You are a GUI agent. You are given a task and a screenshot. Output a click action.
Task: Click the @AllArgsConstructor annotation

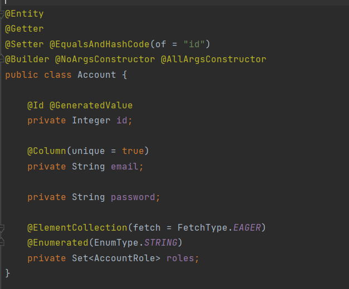click(213, 59)
